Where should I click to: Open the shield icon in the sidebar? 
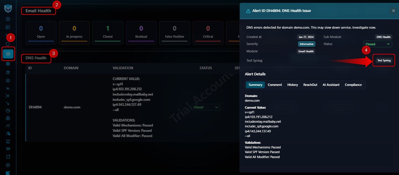8,44
